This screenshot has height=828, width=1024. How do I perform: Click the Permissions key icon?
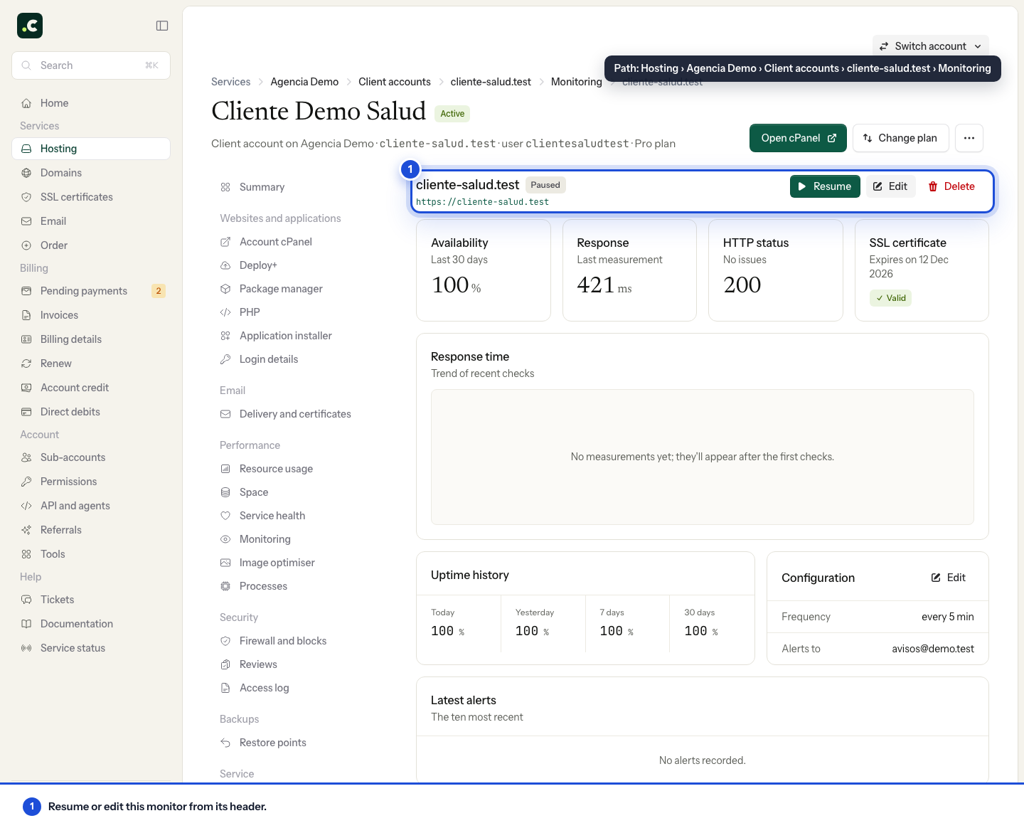[x=26, y=482]
